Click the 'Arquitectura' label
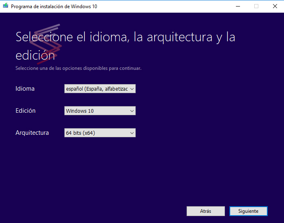Screen dimensions: 284x223 tap(32, 133)
